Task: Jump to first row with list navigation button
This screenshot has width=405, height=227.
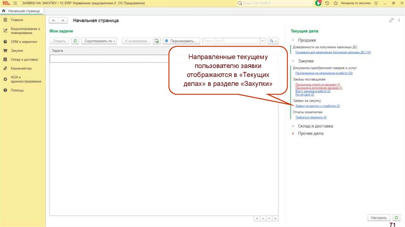Action: coord(257,218)
